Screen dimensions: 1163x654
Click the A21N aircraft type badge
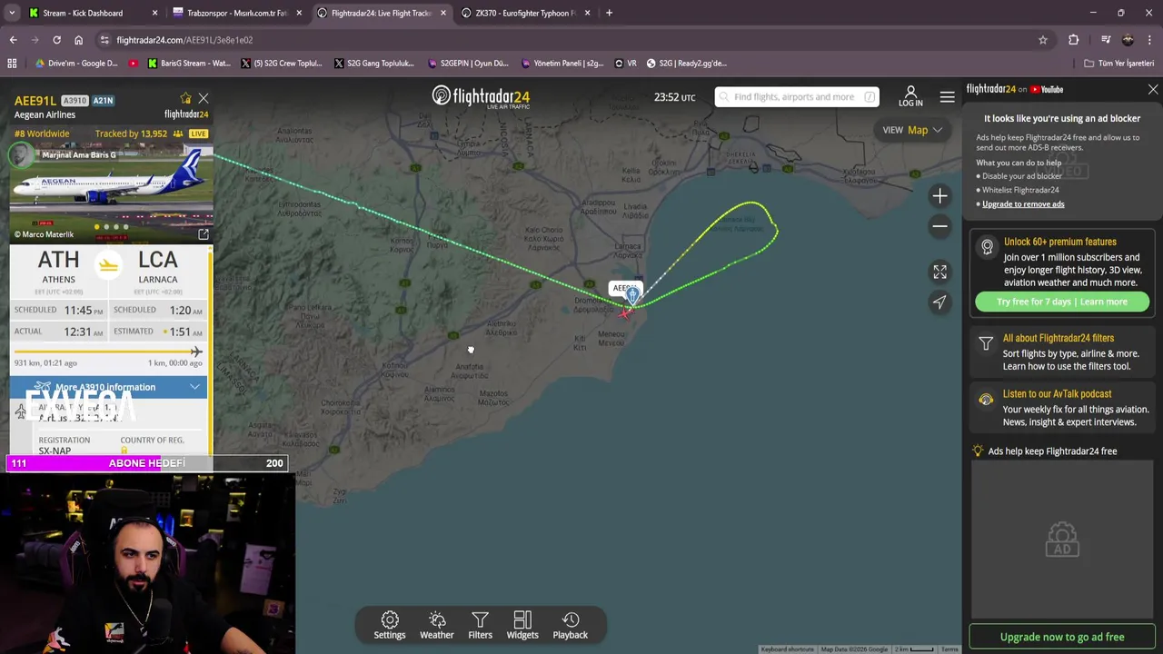click(103, 101)
